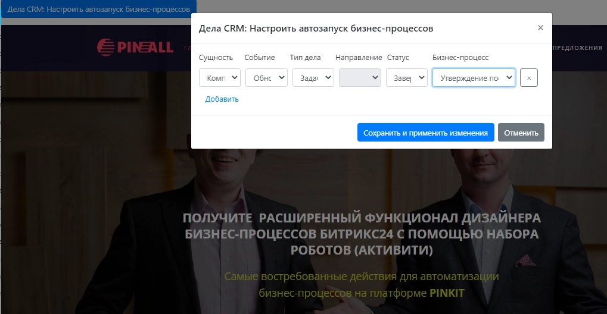The height and width of the screenshot is (314, 607).
Task: Click the PINKIT word in the subtitle
Action: point(447,293)
